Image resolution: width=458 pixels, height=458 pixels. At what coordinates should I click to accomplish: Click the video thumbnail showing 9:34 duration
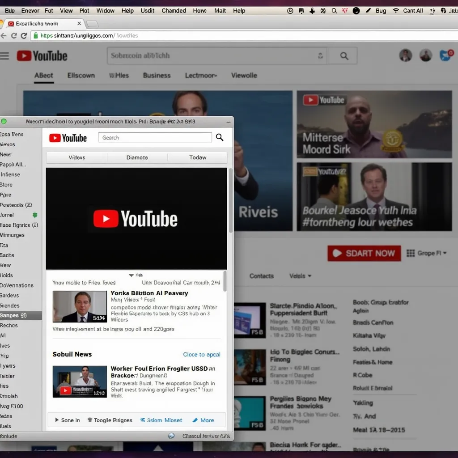pyautogui.click(x=80, y=306)
